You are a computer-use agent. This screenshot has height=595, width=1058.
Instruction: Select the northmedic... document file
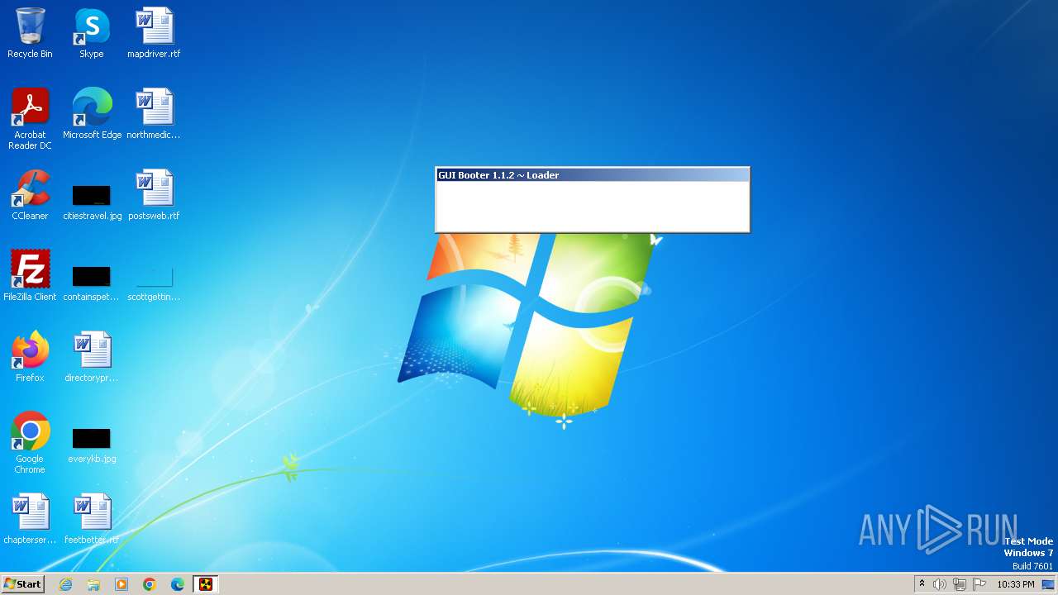[x=154, y=113]
